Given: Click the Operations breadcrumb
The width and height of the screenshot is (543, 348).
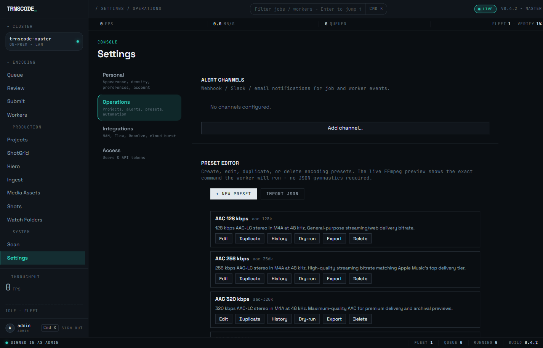Looking at the screenshot, I should pyautogui.click(x=147, y=9).
